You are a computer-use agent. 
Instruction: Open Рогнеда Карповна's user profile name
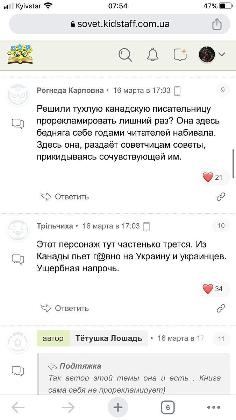pos(70,90)
